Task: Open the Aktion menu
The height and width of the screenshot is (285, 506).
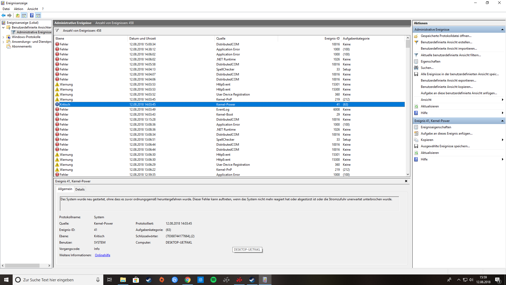Action: point(18,9)
